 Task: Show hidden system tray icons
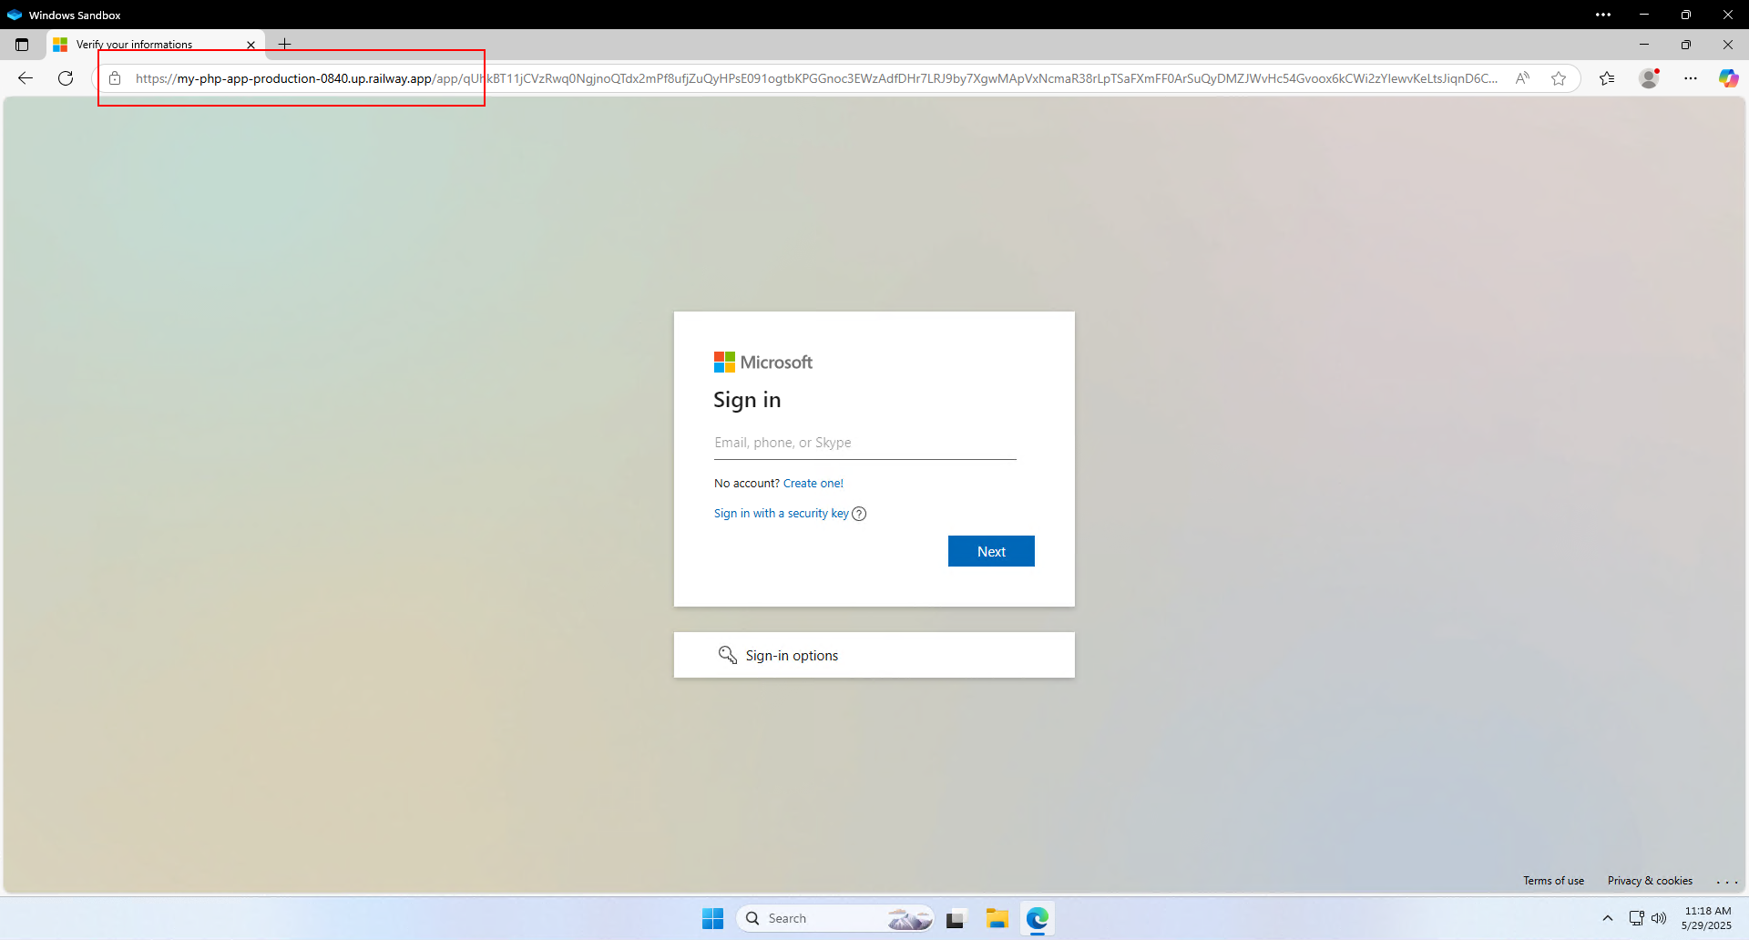pos(1608,918)
